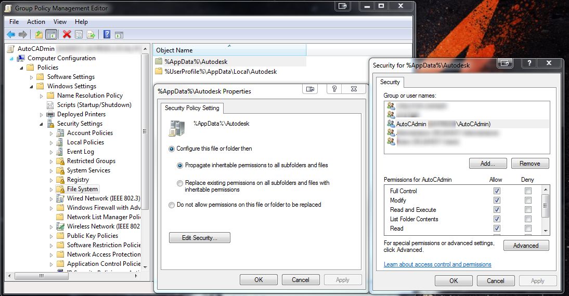Toggle Deny checkbox for Read and Execute
Viewport: 569px width, 296px height.
click(528, 210)
